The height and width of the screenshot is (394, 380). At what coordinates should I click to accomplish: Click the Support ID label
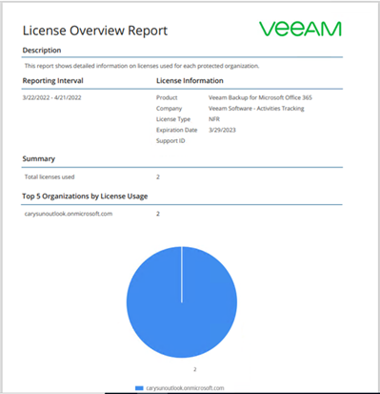pyautogui.click(x=170, y=141)
